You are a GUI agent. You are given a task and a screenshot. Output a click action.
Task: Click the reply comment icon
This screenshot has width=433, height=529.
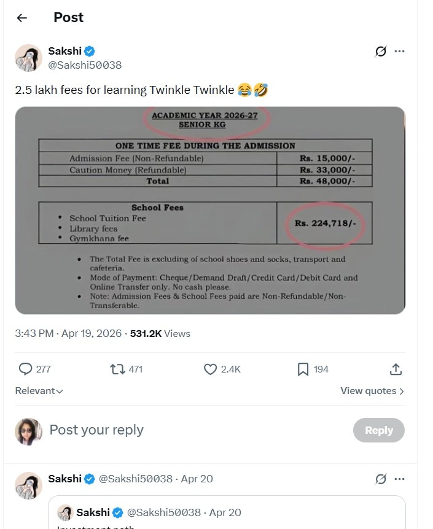(25, 369)
